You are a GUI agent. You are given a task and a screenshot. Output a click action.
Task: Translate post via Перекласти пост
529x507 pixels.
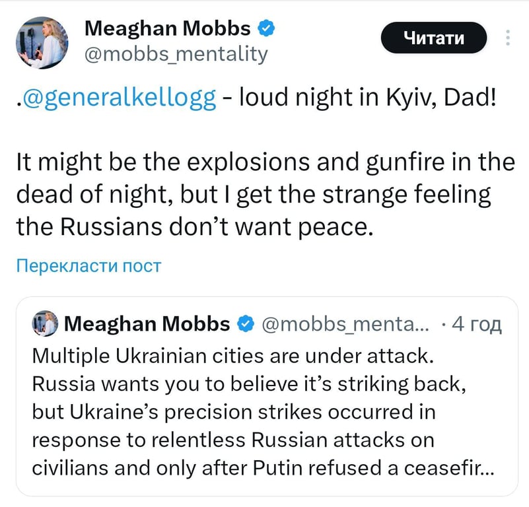88,266
